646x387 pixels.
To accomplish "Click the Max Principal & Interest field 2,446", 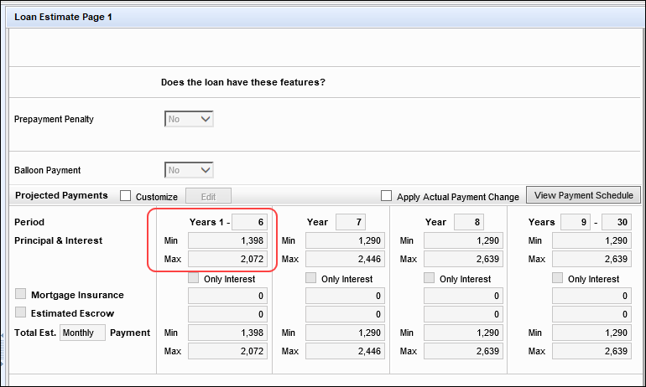I will [x=345, y=260].
